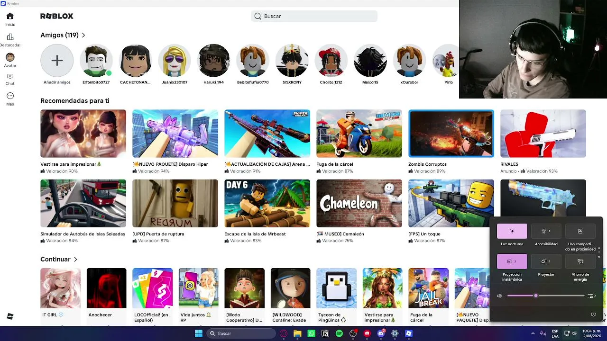Image resolution: width=607 pixels, height=341 pixels.
Task: Show hidden tray icons chevron
Action: 533,333
